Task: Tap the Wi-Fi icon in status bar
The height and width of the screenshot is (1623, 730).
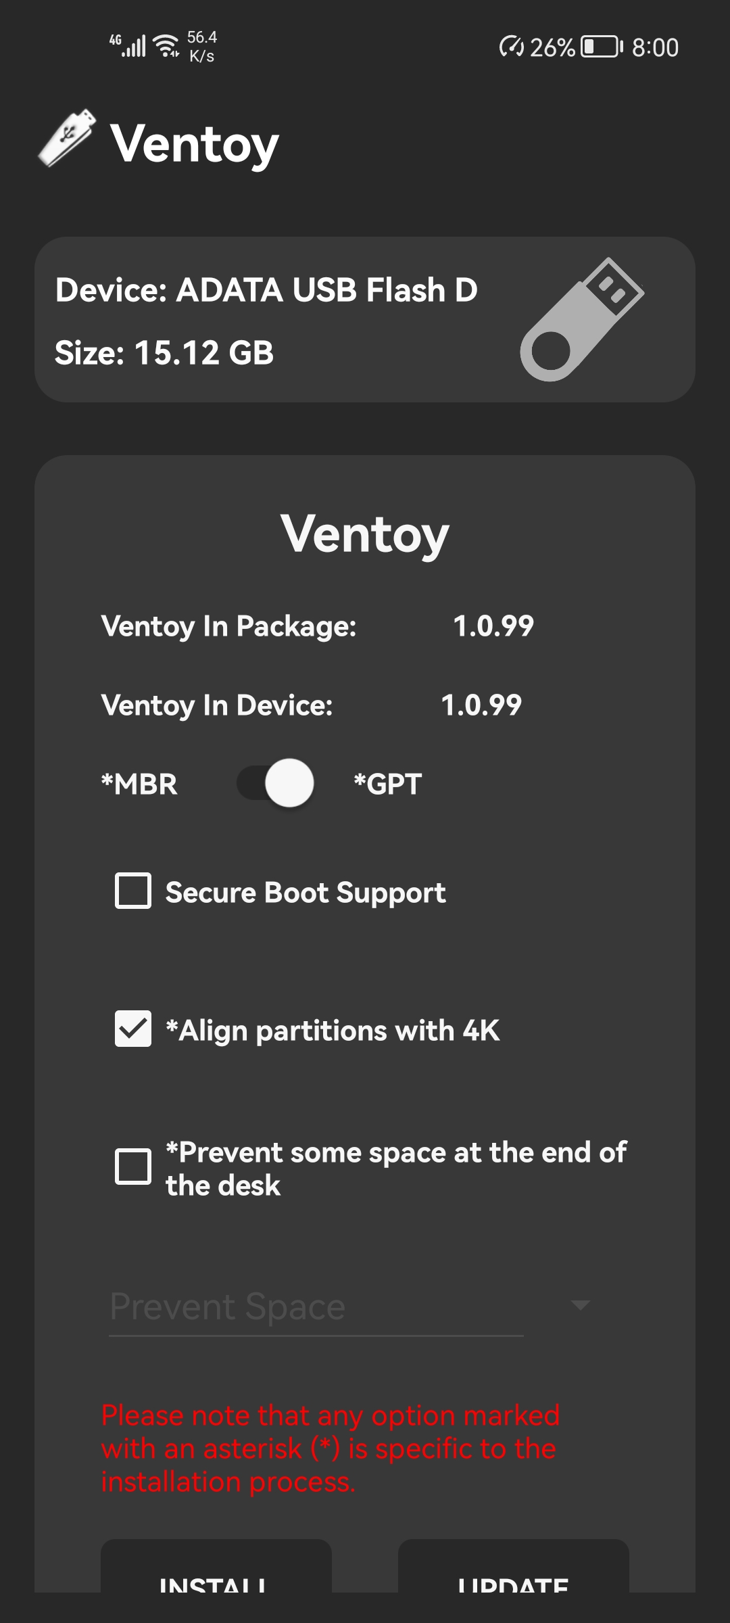Action: point(167,45)
